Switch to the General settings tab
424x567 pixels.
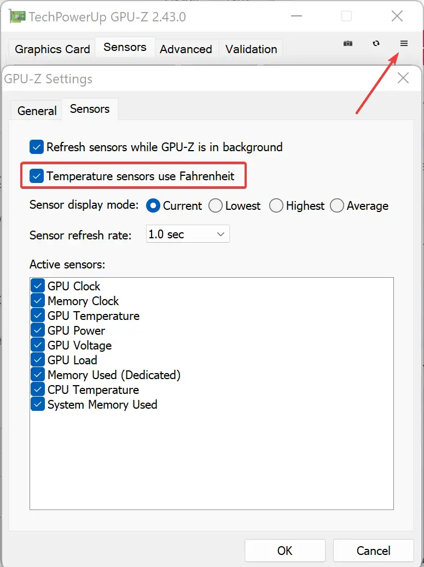click(x=37, y=111)
